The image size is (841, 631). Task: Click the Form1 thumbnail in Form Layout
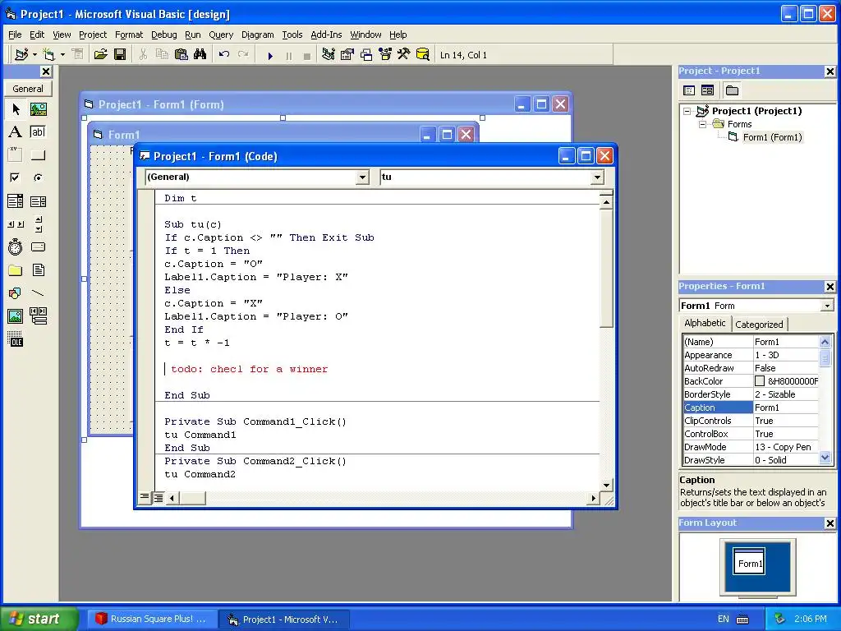point(749,561)
